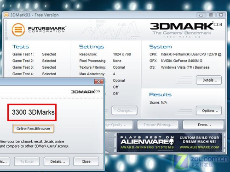
Task: Click the Alienware advertisement banner
Action: tap(169, 142)
